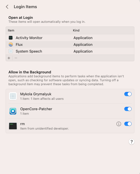Click the rm terminal icon
The height and width of the screenshot is (174, 140).
pyautogui.click(x=13, y=126)
